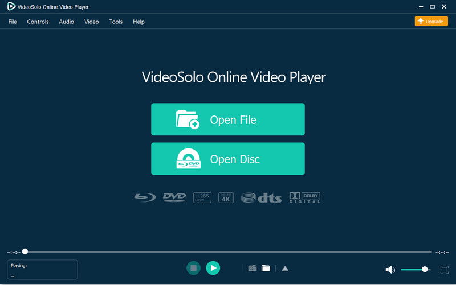Click the Playing info box
Viewport: 456px width, 285px height.
point(42,270)
